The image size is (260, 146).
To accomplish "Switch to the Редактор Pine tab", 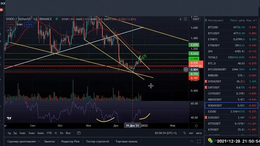I will 70,142.
